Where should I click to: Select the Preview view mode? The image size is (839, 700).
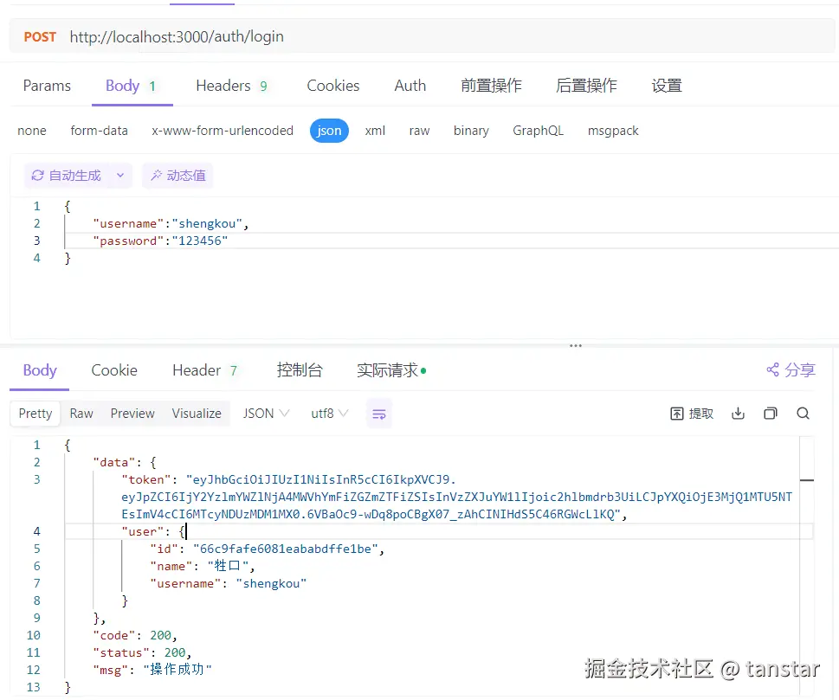pos(132,414)
